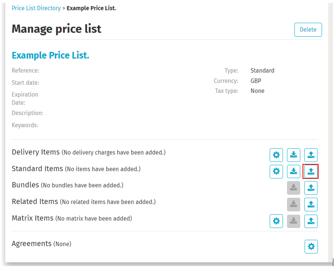The height and width of the screenshot is (268, 335).
Task: Click the greyed-out Bundles download icon
Action: tap(293, 188)
